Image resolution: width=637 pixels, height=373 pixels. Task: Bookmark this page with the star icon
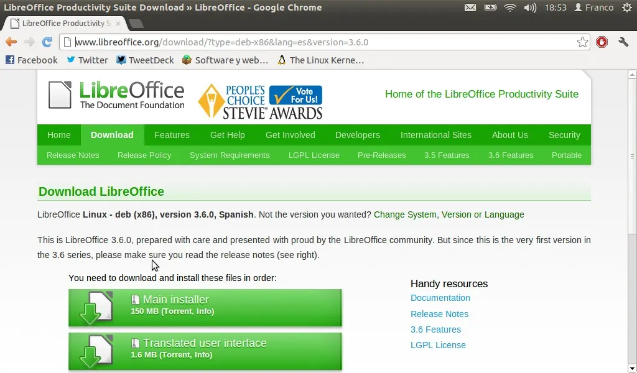pos(582,42)
